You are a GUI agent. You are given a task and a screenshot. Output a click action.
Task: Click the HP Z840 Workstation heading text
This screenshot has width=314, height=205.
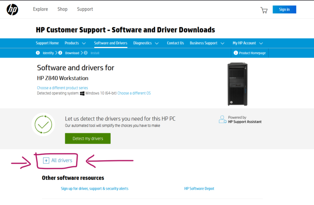62,78
